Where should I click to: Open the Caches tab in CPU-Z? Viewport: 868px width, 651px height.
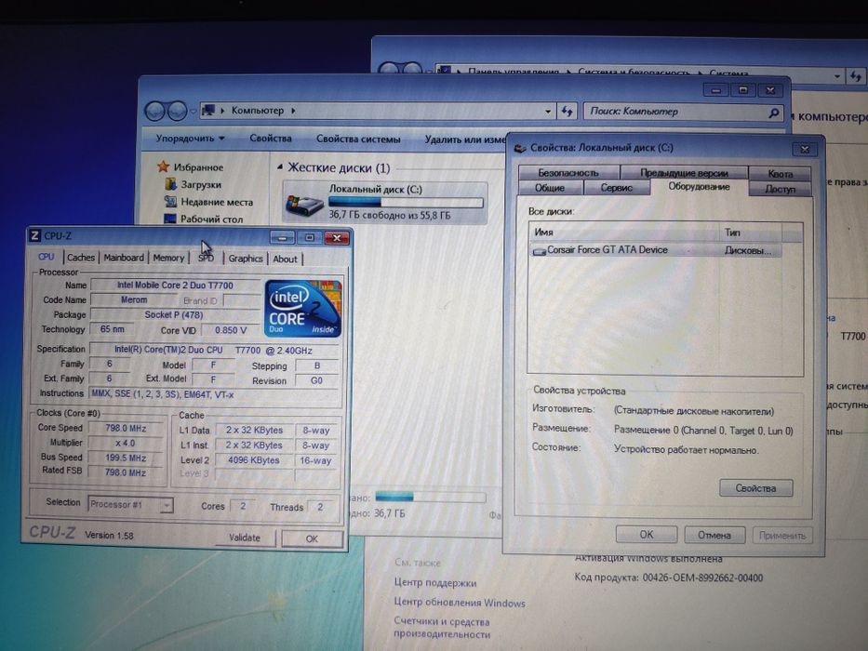pos(81,258)
